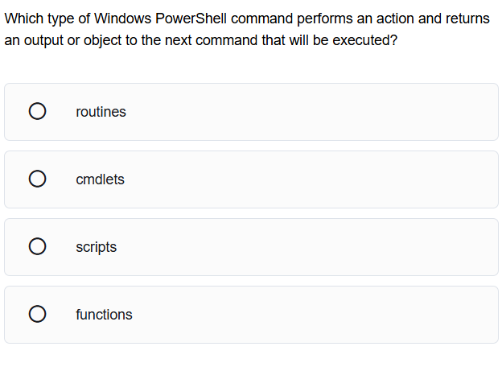Pick the functions radio button
This screenshot has height=367, width=502.
36,315
